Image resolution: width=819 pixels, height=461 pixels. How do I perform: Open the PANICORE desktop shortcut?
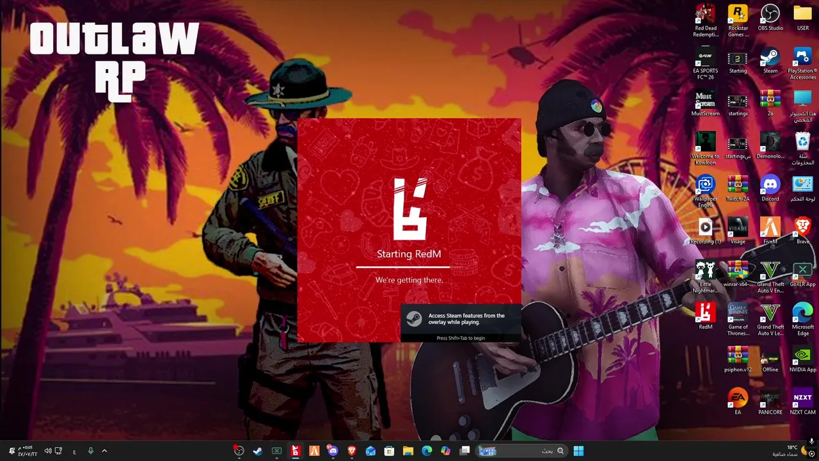(770, 402)
